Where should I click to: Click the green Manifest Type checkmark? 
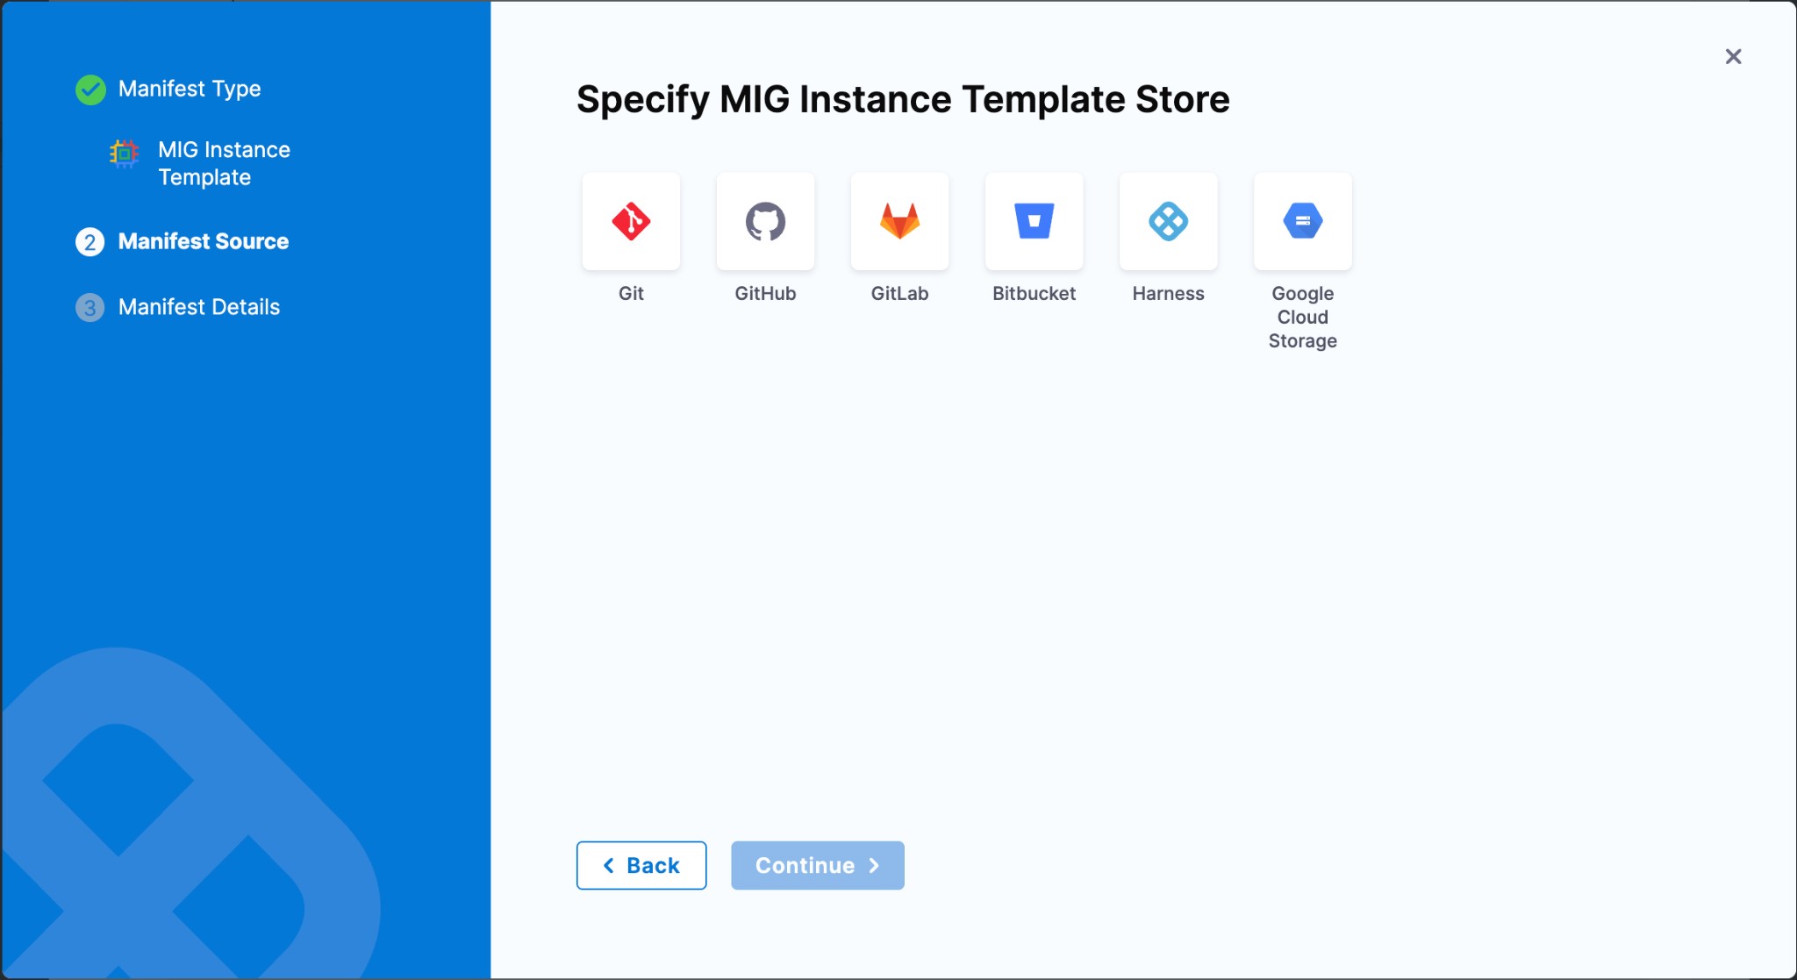(90, 89)
